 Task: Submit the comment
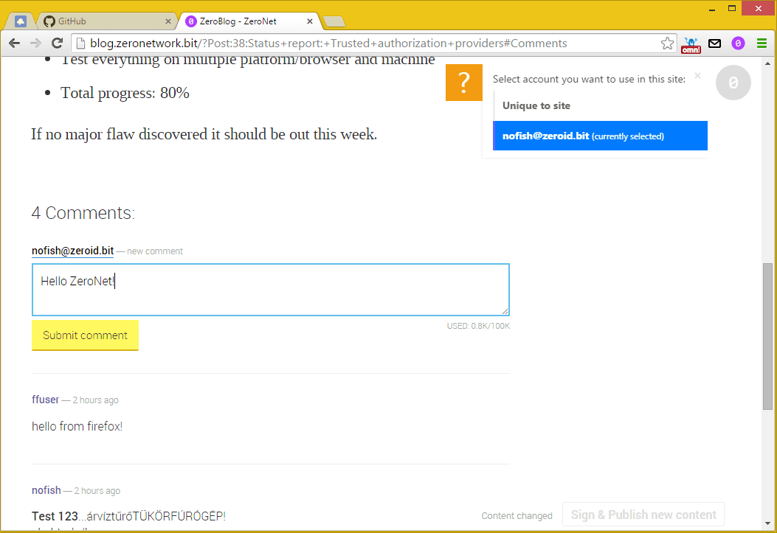(86, 335)
